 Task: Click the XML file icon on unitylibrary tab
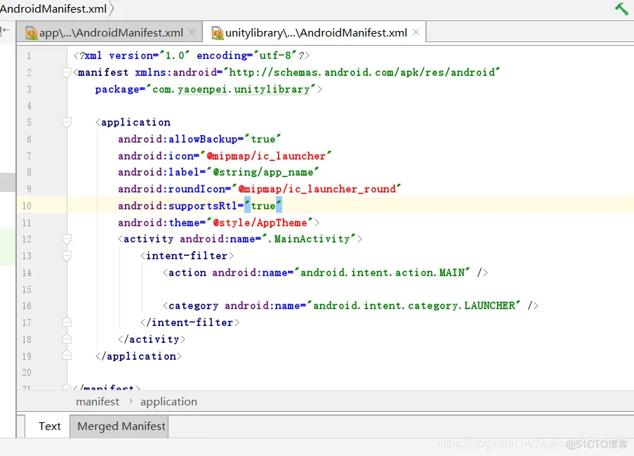[218, 33]
